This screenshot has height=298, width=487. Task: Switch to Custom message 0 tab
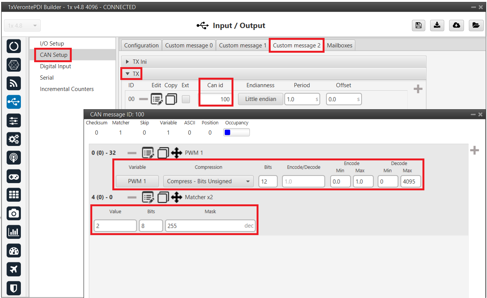click(189, 45)
